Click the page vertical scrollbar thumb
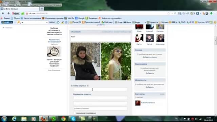 216,41
